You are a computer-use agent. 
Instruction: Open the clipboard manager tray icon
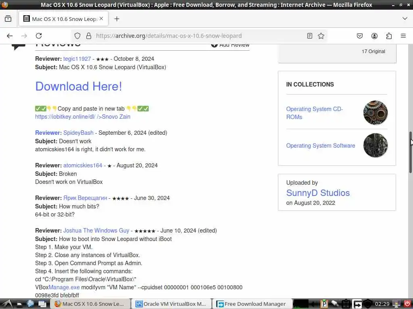346,304
